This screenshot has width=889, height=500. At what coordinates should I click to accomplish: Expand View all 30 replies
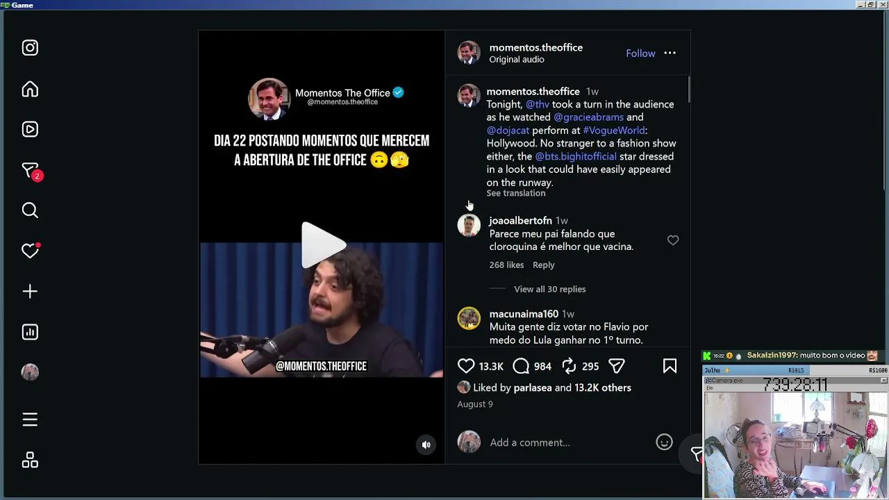click(550, 290)
